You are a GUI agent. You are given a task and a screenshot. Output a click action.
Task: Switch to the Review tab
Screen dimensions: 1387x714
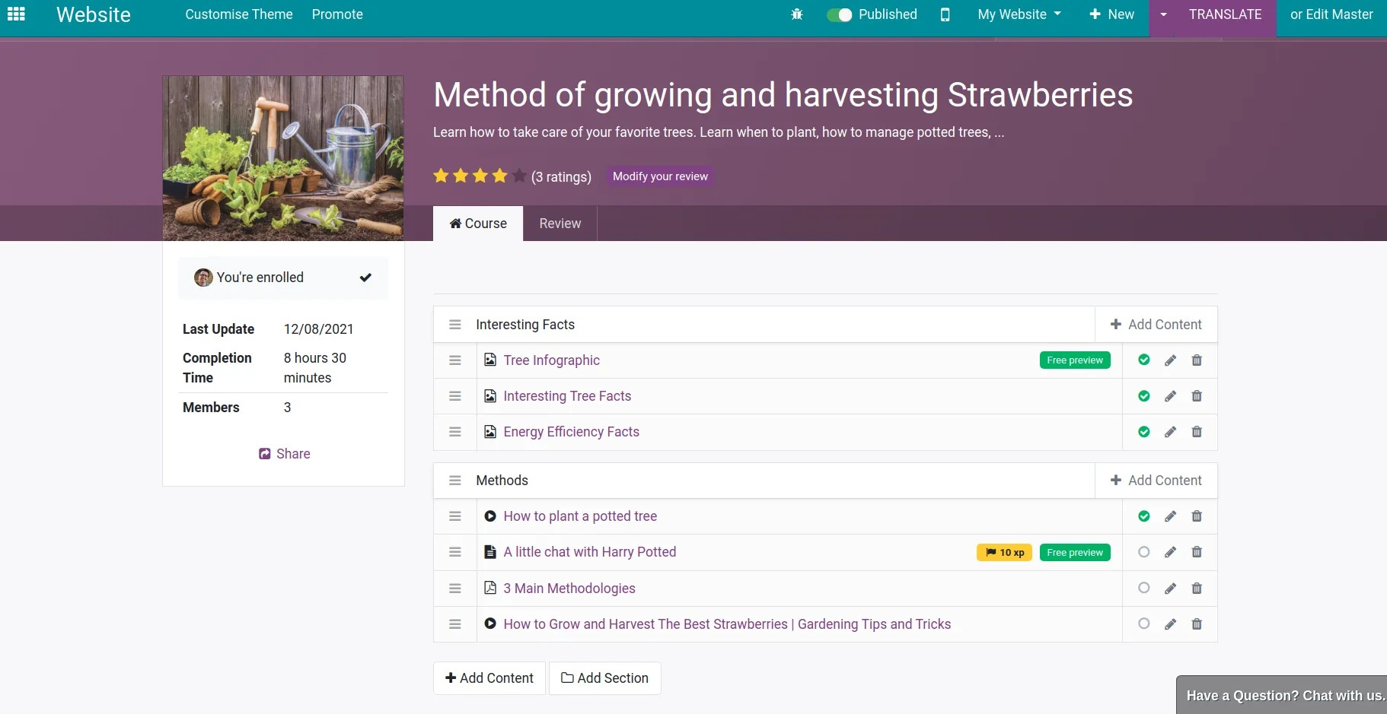coord(560,224)
